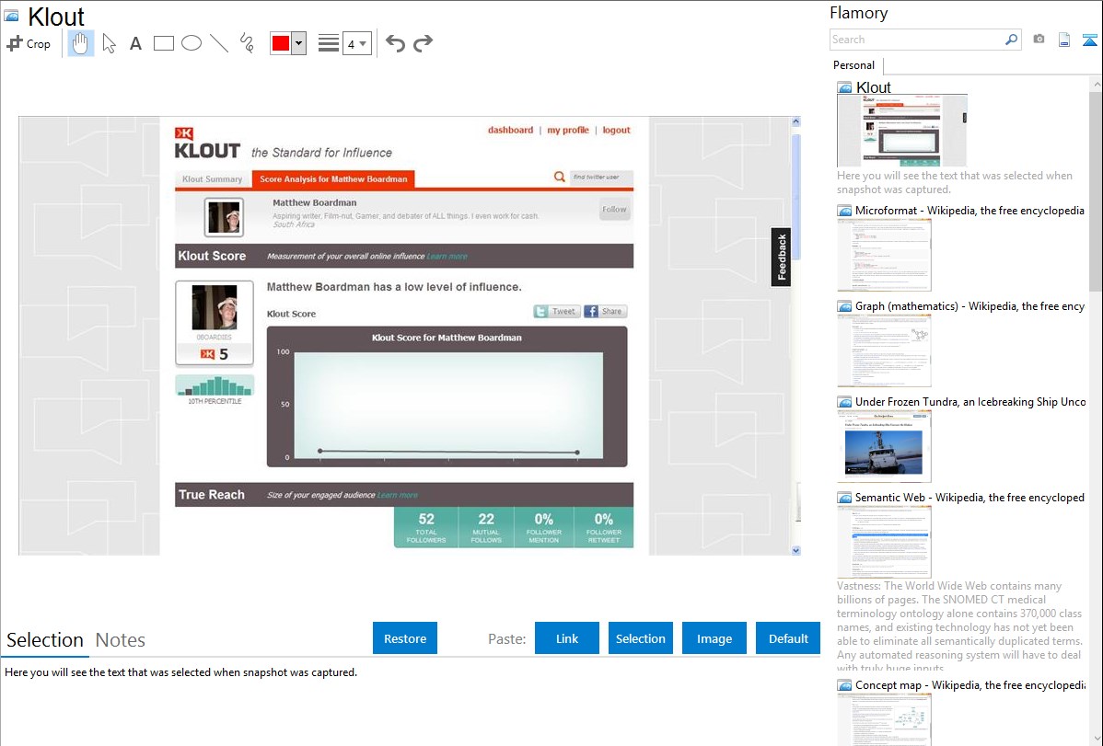The height and width of the screenshot is (746, 1103).
Task: Pick the freehand scribble tool
Action: pyautogui.click(x=247, y=43)
